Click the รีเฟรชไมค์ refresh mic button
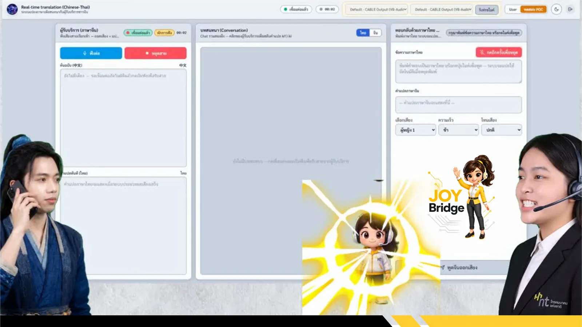582x327 pixels. click(486, 10)
